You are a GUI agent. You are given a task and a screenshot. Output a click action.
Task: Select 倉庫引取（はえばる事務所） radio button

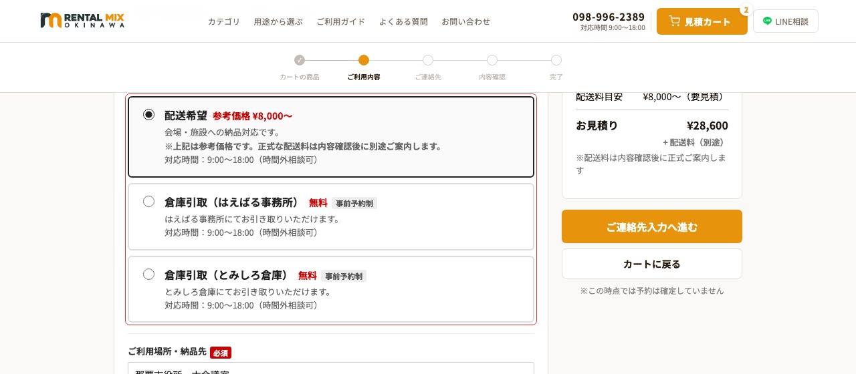click(x=148, y=201)
